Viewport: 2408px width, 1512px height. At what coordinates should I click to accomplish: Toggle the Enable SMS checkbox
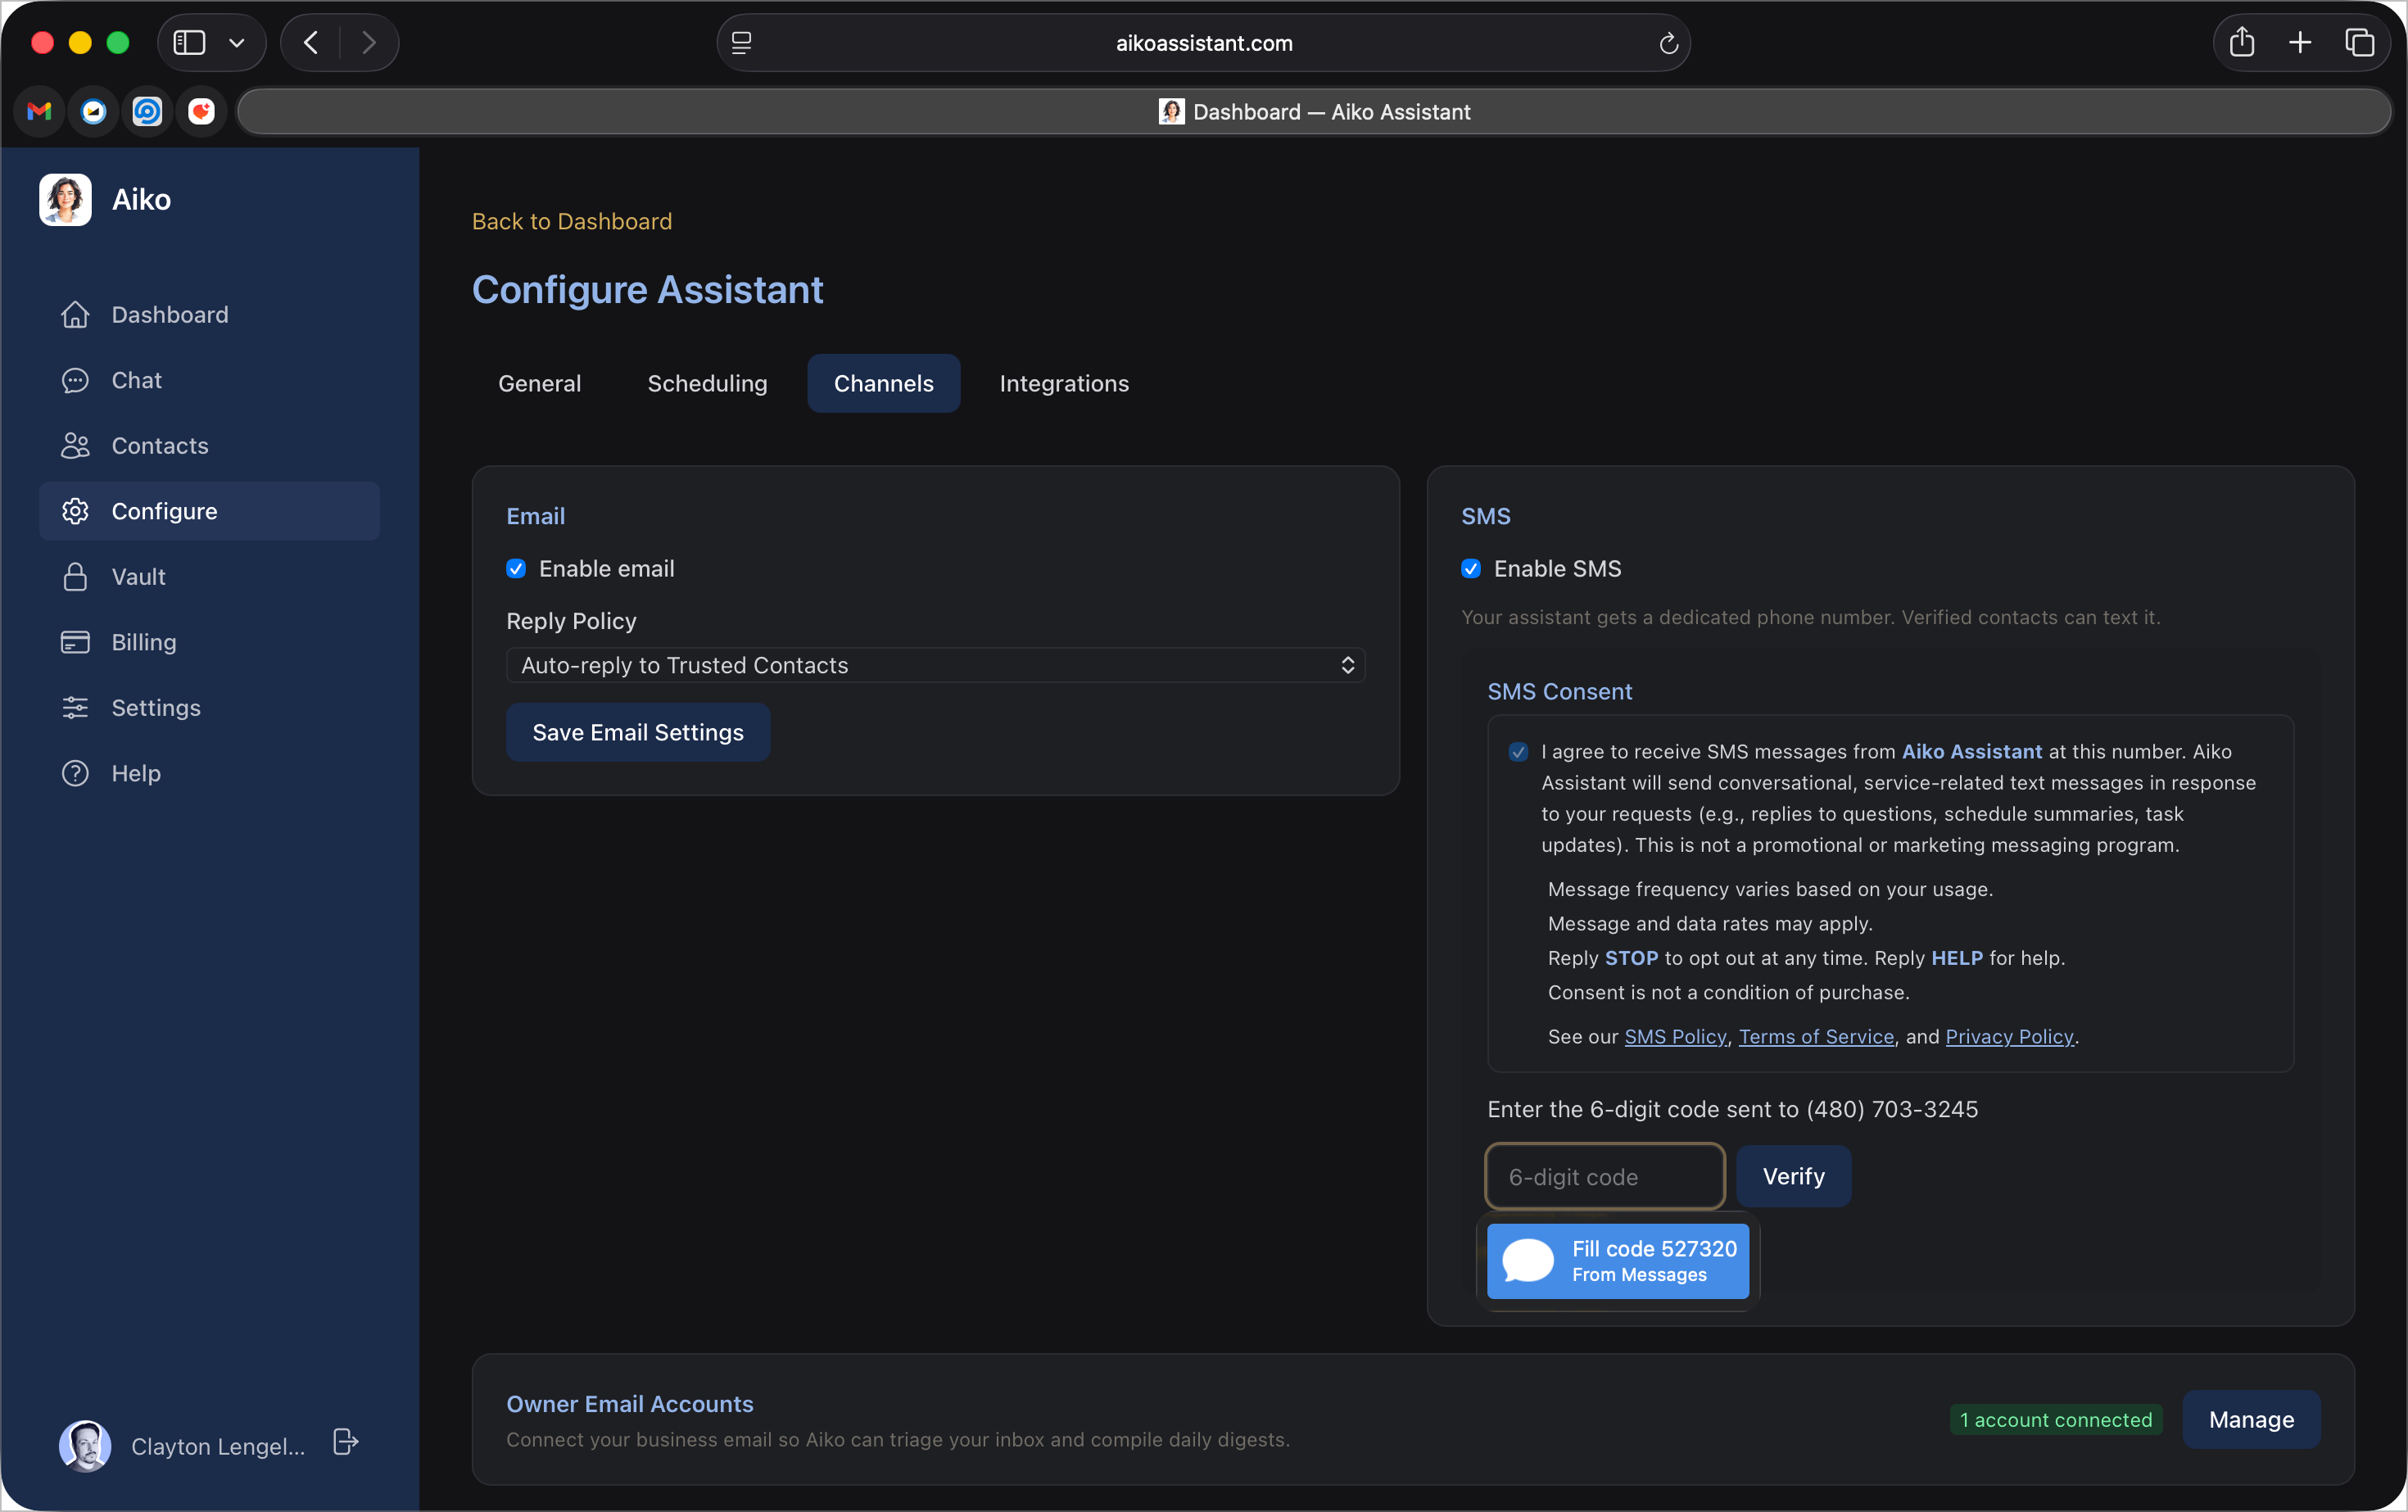[x=1470, y=569]
